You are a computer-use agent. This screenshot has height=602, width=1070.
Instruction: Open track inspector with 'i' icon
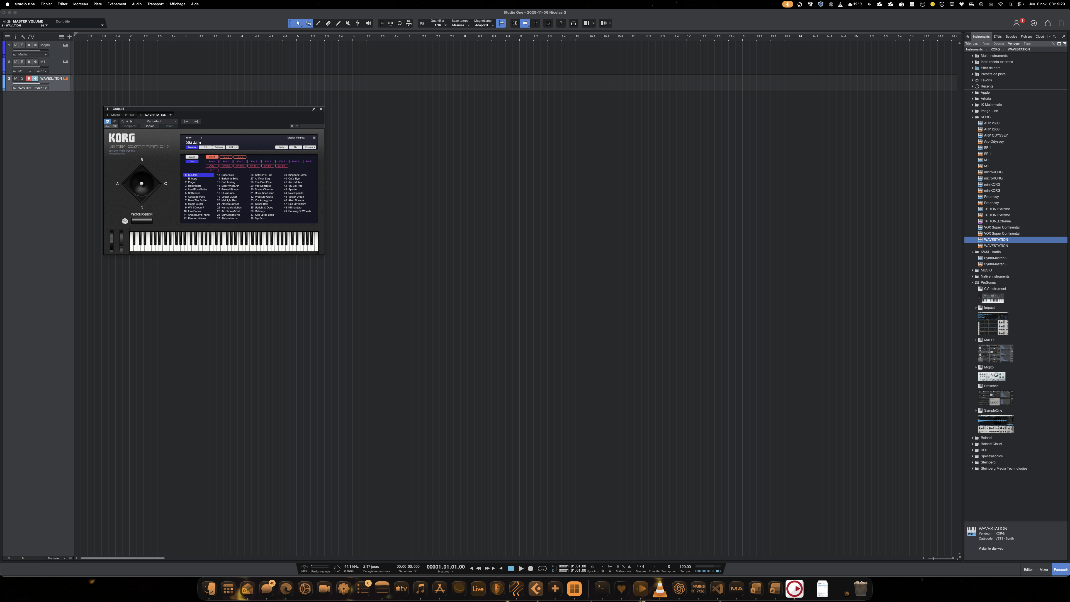pos(15,37)
